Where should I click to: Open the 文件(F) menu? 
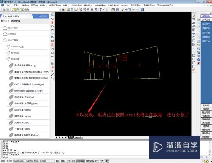(8, 5)
